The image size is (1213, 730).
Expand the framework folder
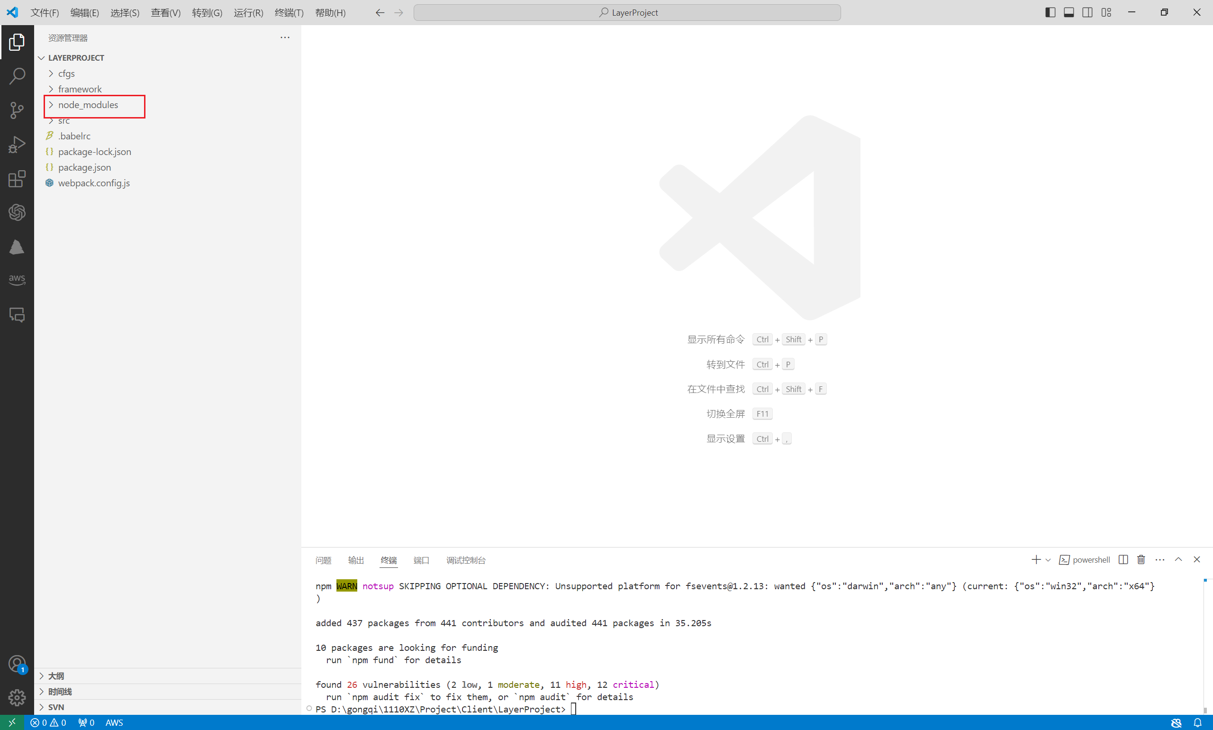pyautogui.click(x=169, y=89)
